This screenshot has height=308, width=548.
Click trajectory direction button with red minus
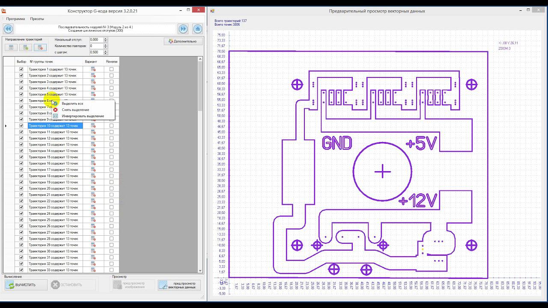coord(40,47)
